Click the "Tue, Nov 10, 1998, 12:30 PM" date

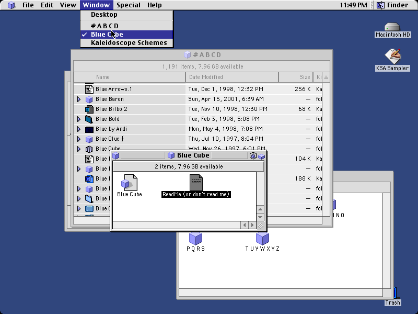(228, 109)
